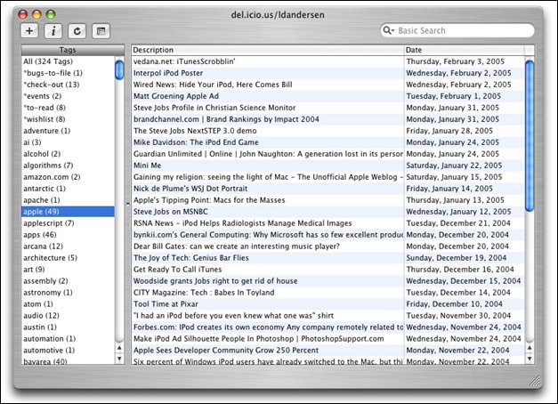Screen dimensions: 558x404
Task: Toggle the window layout toolbar button
Action: tap(101, 31)
